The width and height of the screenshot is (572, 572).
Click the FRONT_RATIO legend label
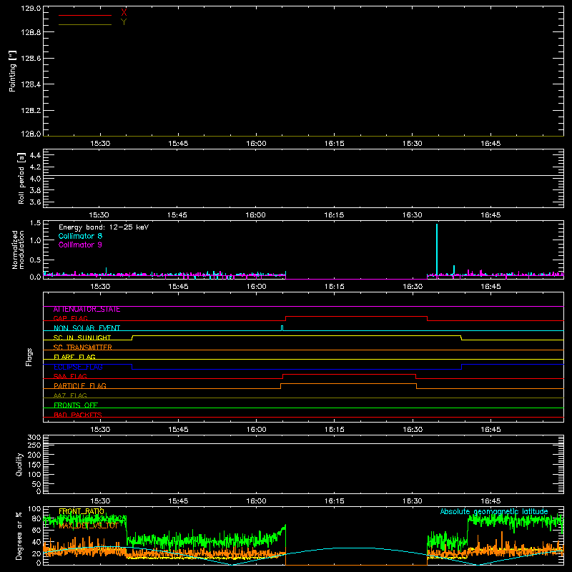[x=82, y=511]
